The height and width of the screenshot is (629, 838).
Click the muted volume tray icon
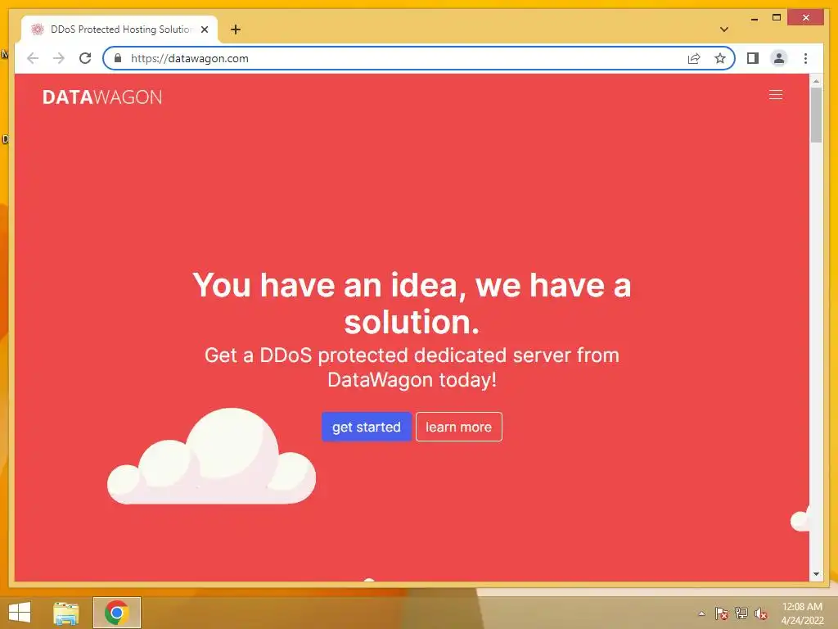761,613
